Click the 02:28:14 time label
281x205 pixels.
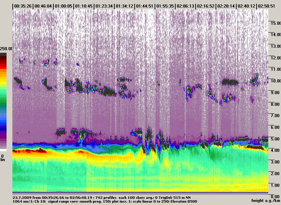(226, 6)
